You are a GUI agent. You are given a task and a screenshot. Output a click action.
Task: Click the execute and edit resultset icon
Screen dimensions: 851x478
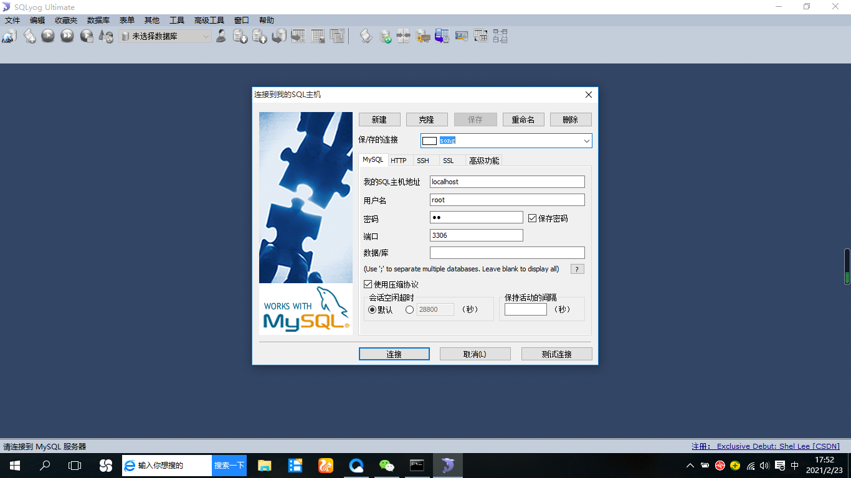coord(87,36)
